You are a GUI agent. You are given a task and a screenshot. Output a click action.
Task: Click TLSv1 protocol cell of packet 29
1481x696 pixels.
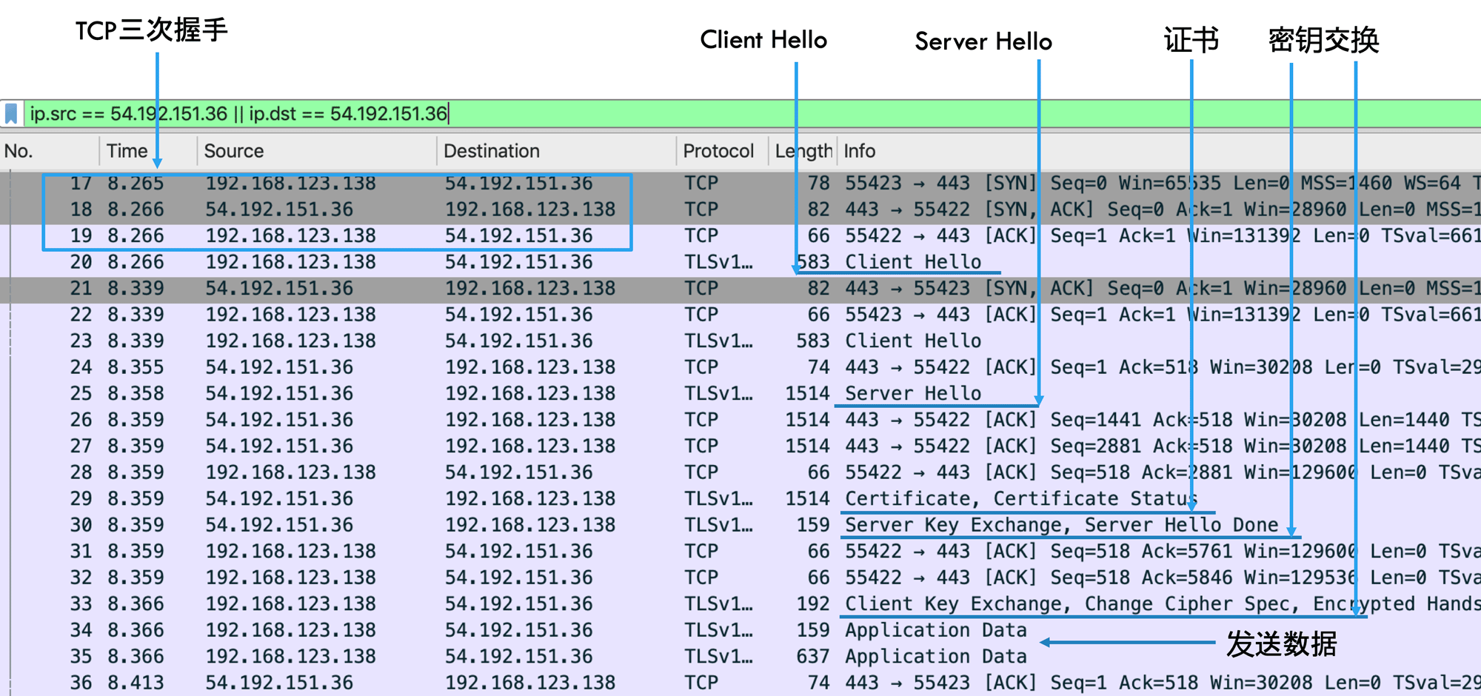(x=718, y=499)
